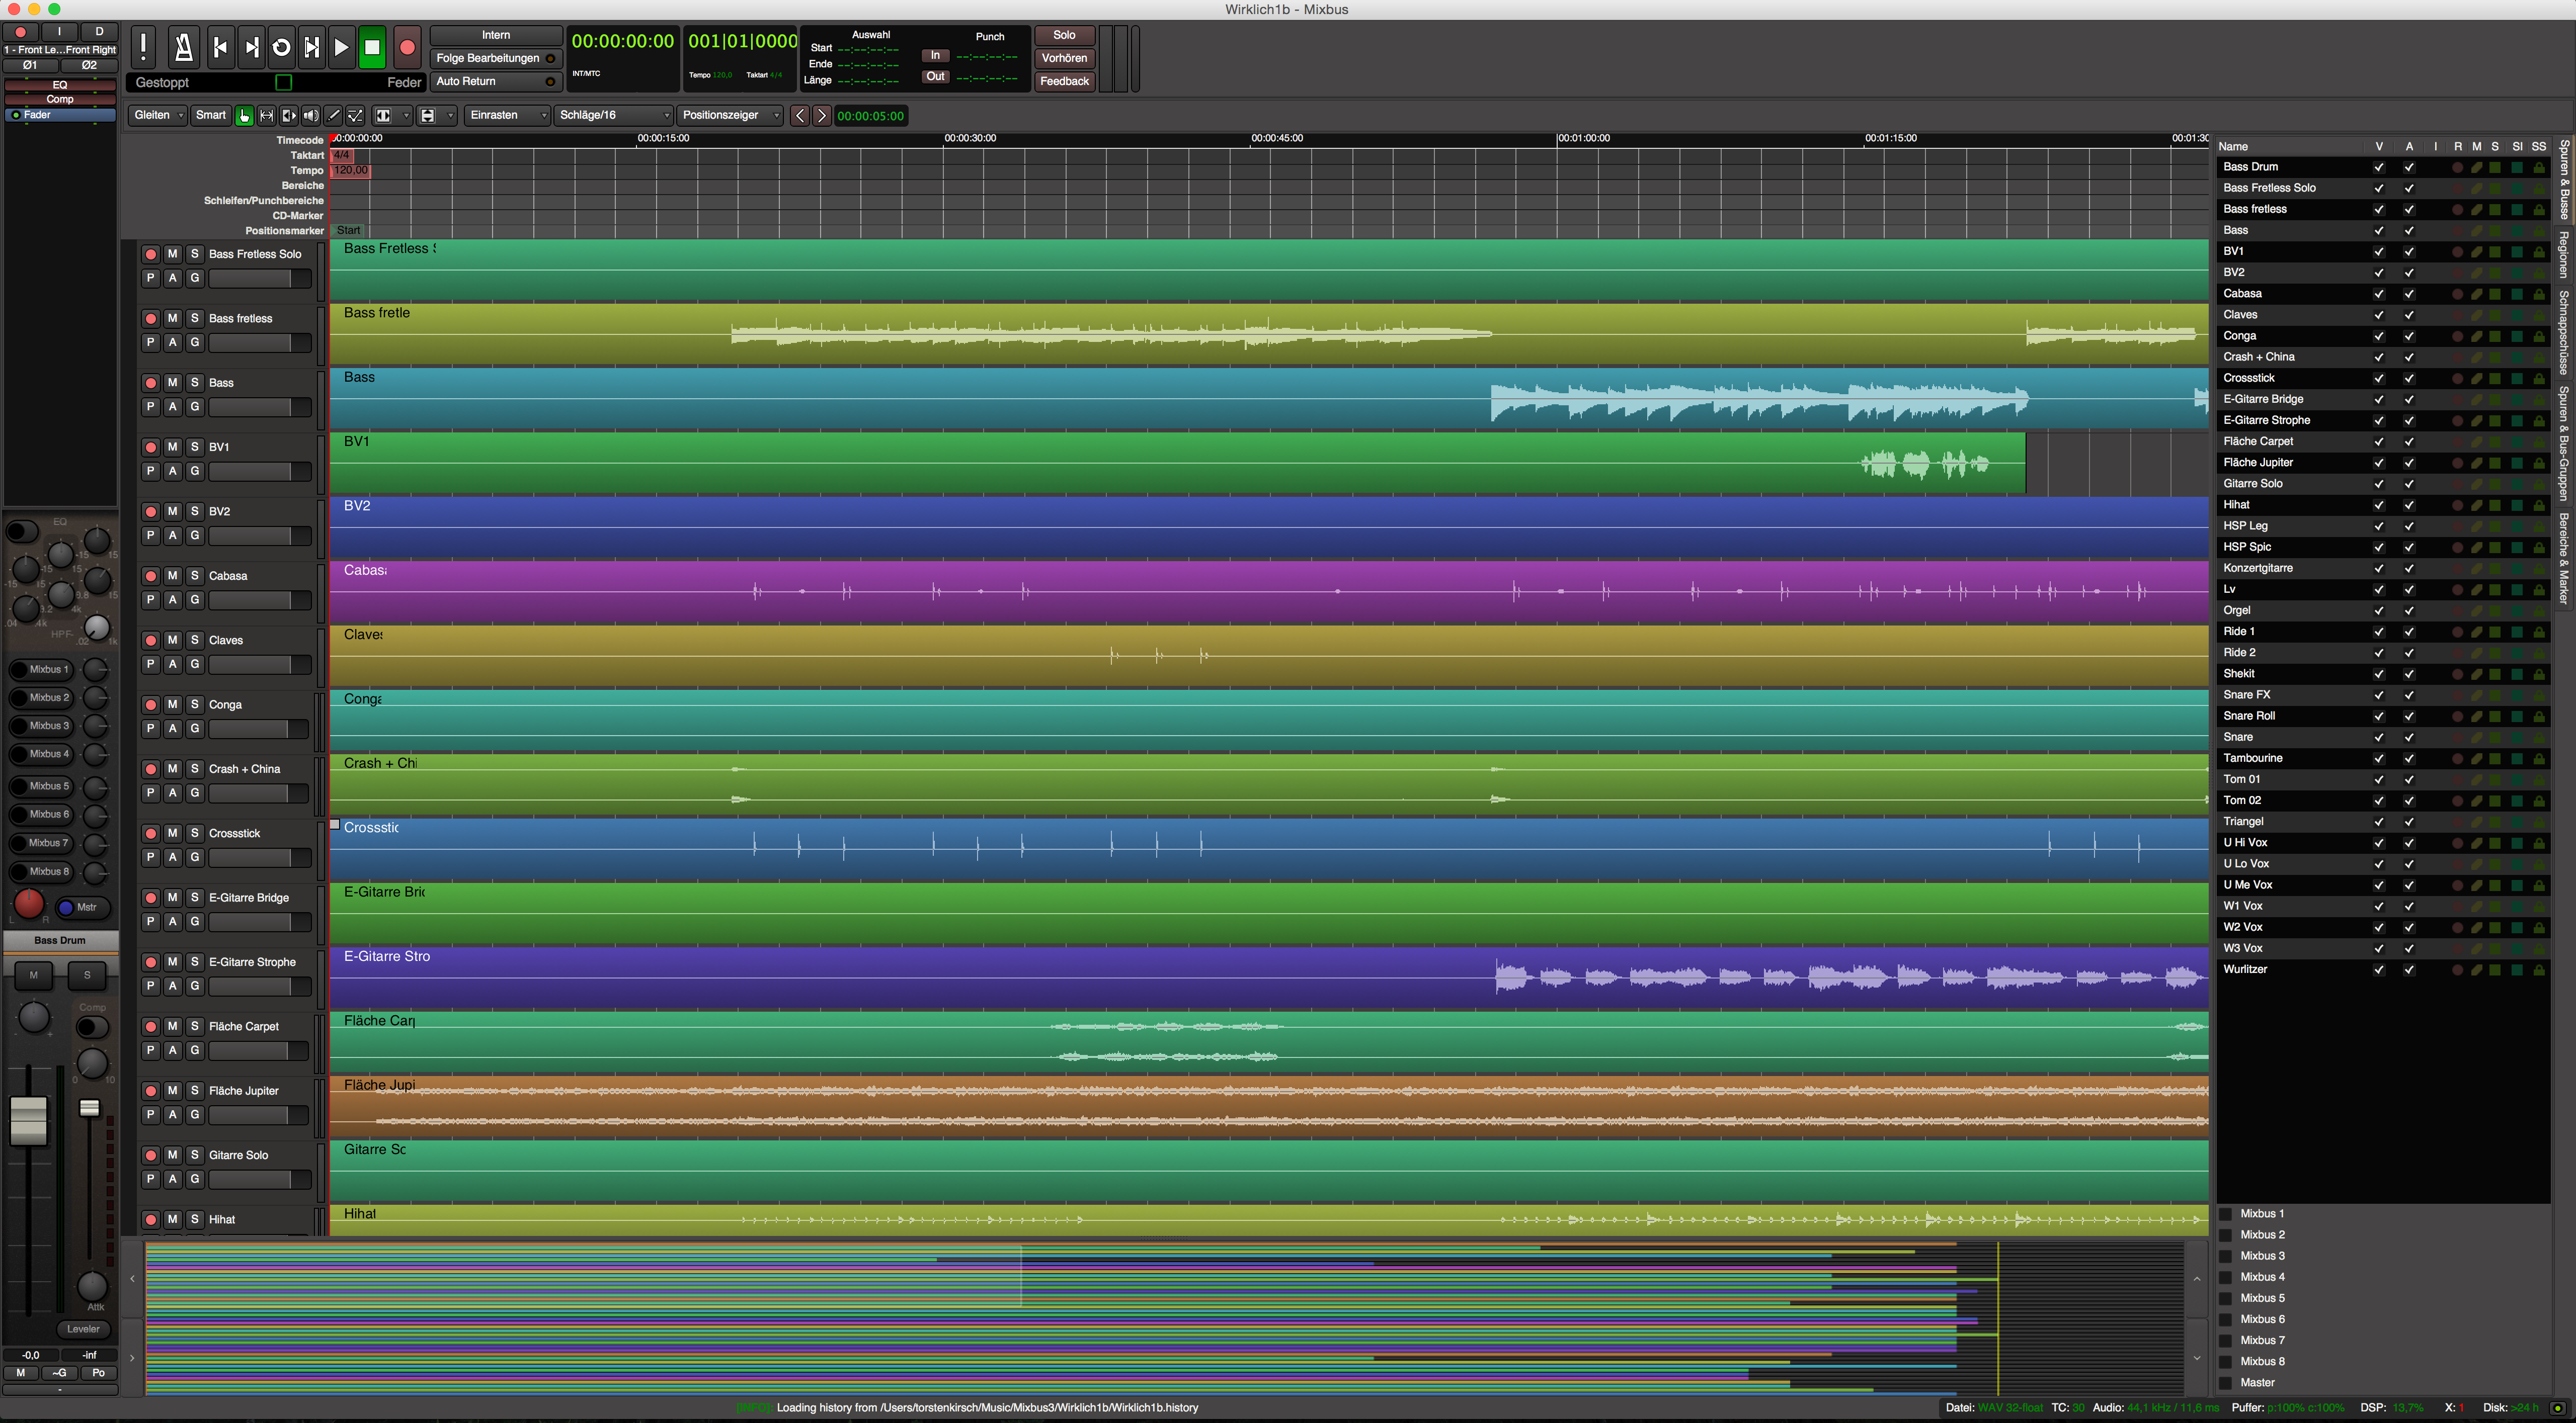Solo the Conga track
Viewport: 2576px width, 1423px height.
(195, 704)
